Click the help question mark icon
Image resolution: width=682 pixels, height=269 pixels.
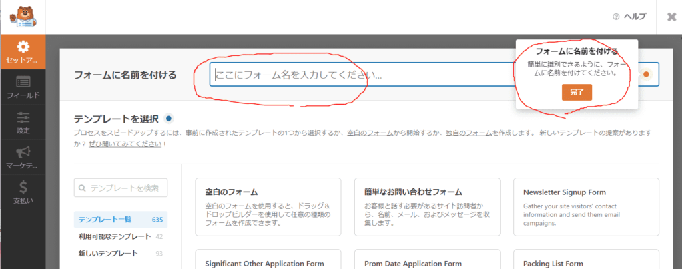[x=616, y=17]
